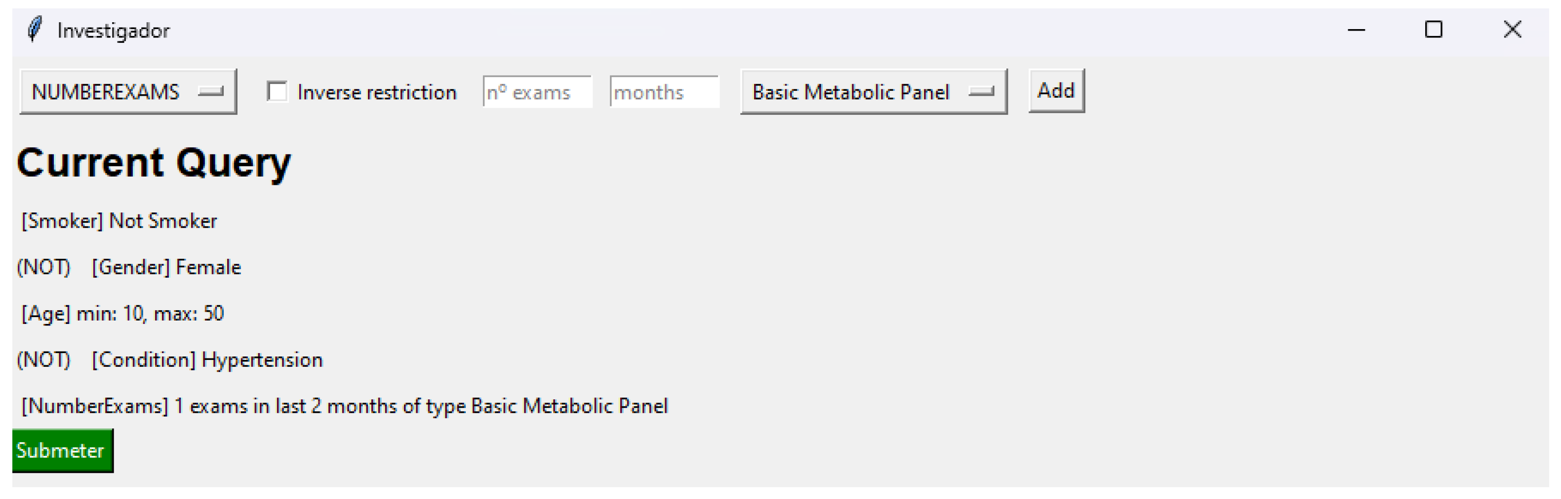Enable the Inverse restriction checkbox
1561x499 pixels.
pyautogui.click(x=278, y=92)
